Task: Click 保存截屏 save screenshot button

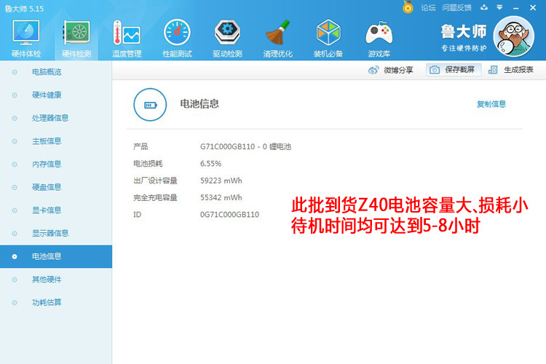Action: coord(454,70)
